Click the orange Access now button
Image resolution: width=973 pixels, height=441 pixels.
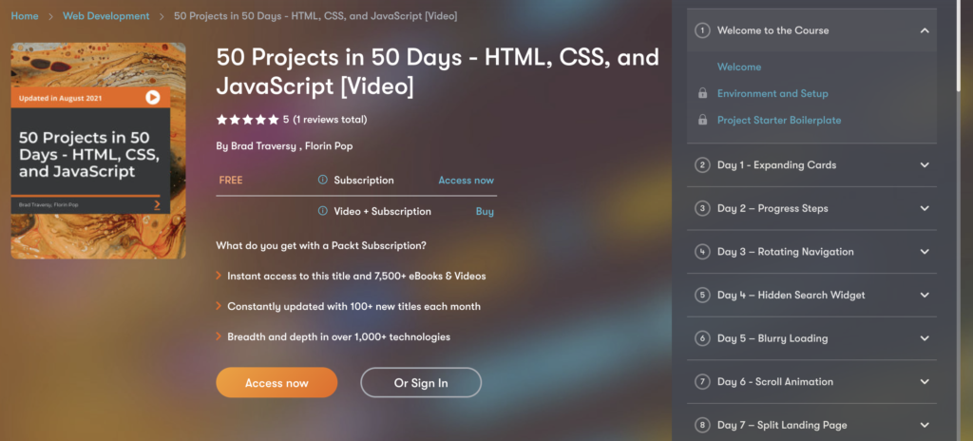(277, 383)
